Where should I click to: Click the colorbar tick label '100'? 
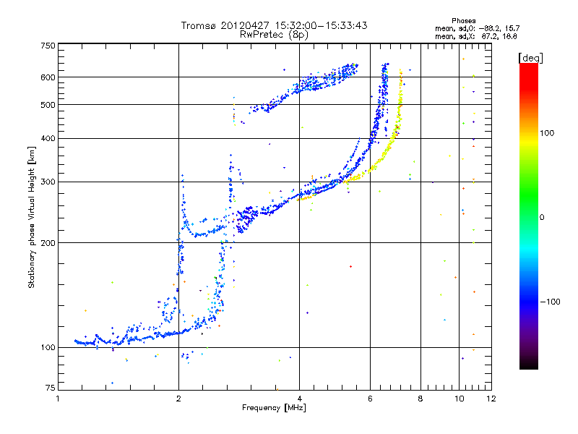pos(547,133)
